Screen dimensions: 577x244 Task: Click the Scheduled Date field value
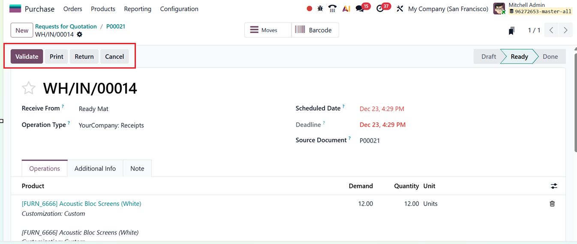tap(382, 109)
